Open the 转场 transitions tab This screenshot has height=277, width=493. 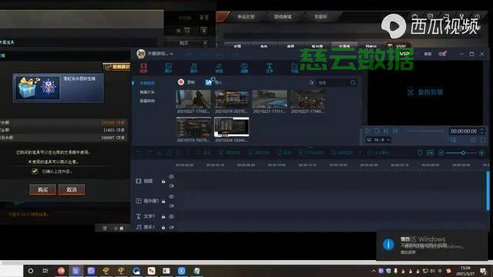pyautogui.click(x=219, y=68)
